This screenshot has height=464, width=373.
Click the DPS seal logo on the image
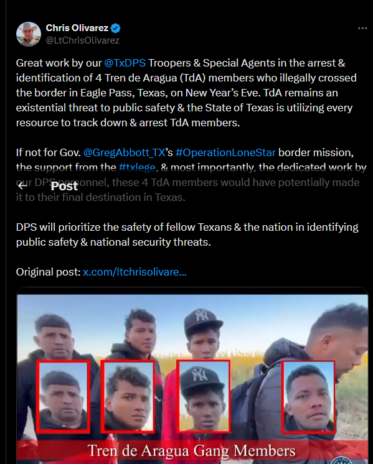coord(343,460)
